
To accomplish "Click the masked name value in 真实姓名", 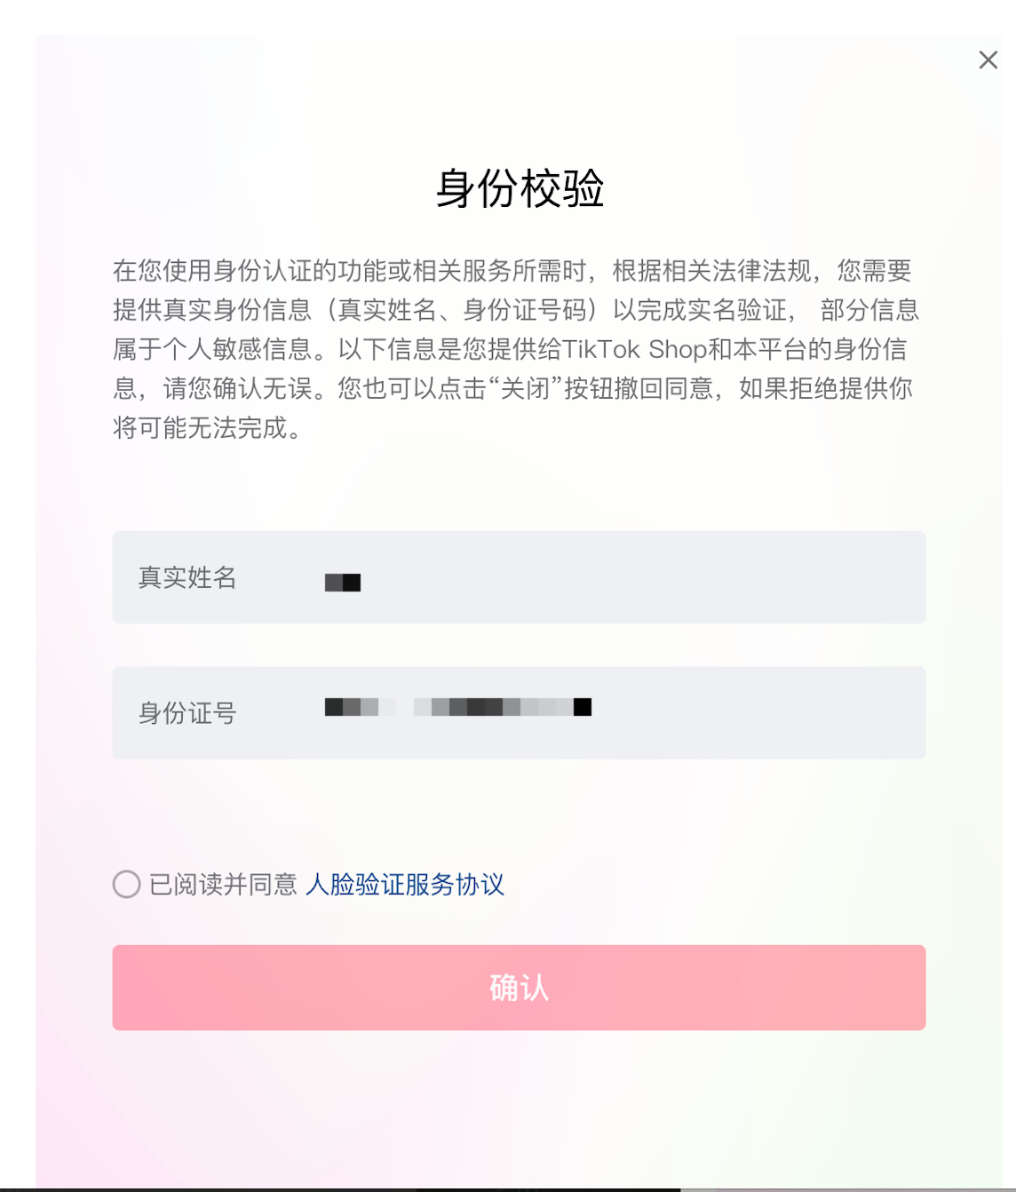I will tap(342, 582).
